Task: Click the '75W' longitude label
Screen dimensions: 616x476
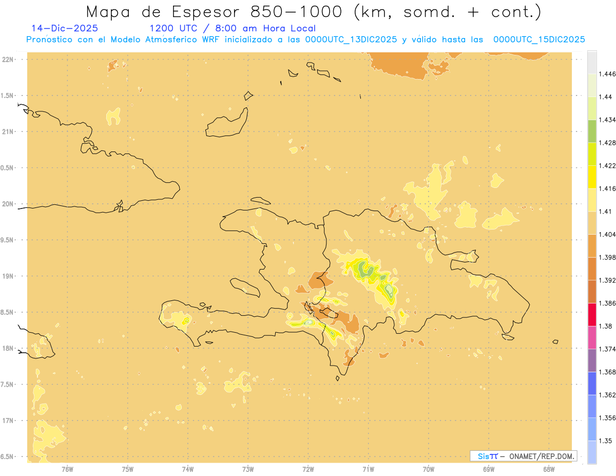Action: point(127,469)
